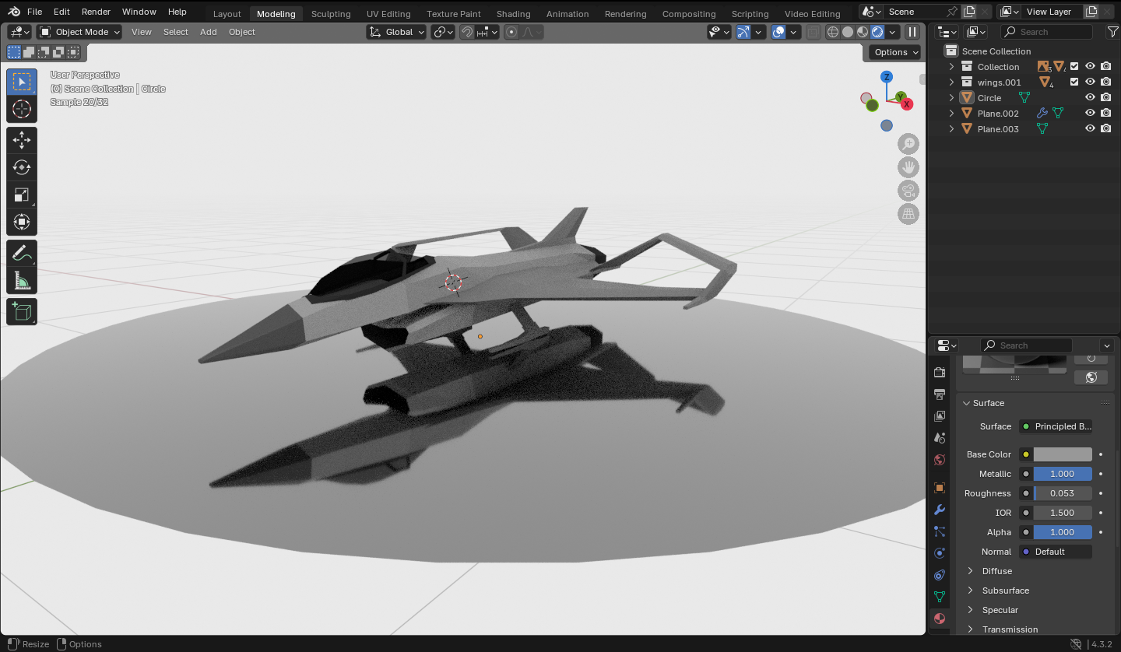
Task: Select the Add Cube tool
Action: pyautogui.click(x=22, y=311)
